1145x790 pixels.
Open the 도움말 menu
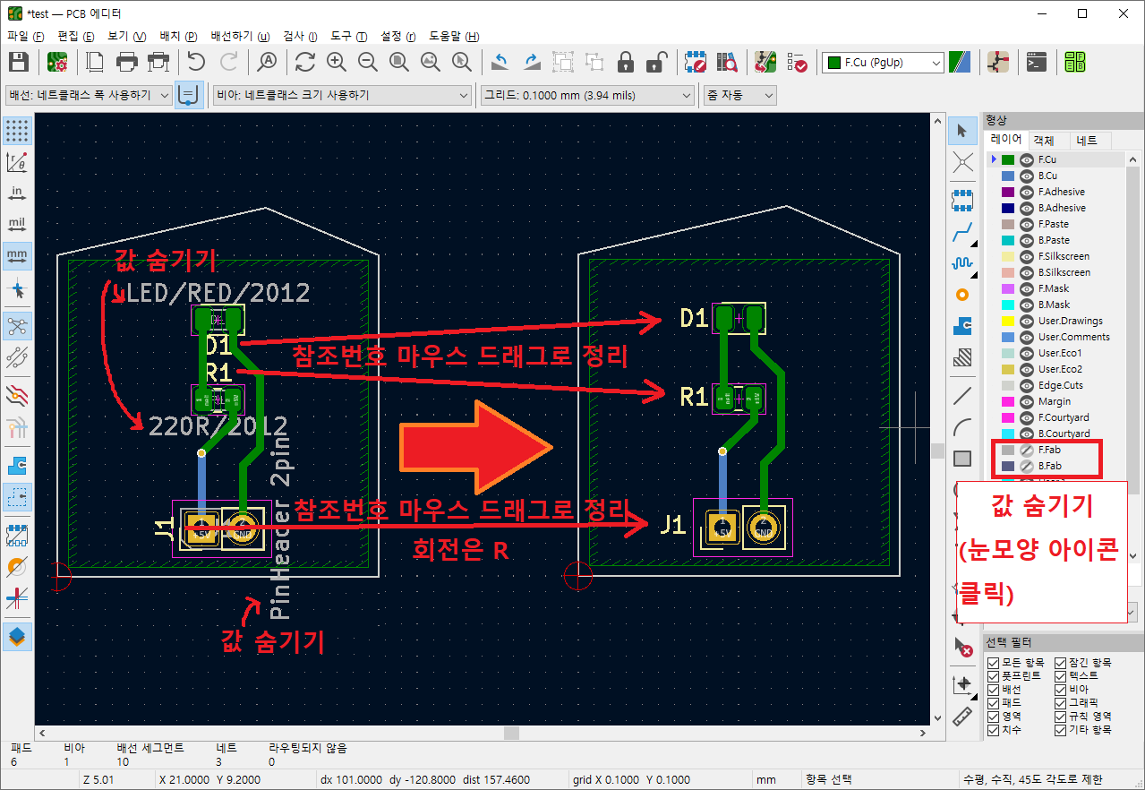click(453, 37)
